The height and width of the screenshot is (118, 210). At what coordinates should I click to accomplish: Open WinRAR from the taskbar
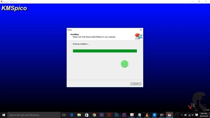point(162,115)
